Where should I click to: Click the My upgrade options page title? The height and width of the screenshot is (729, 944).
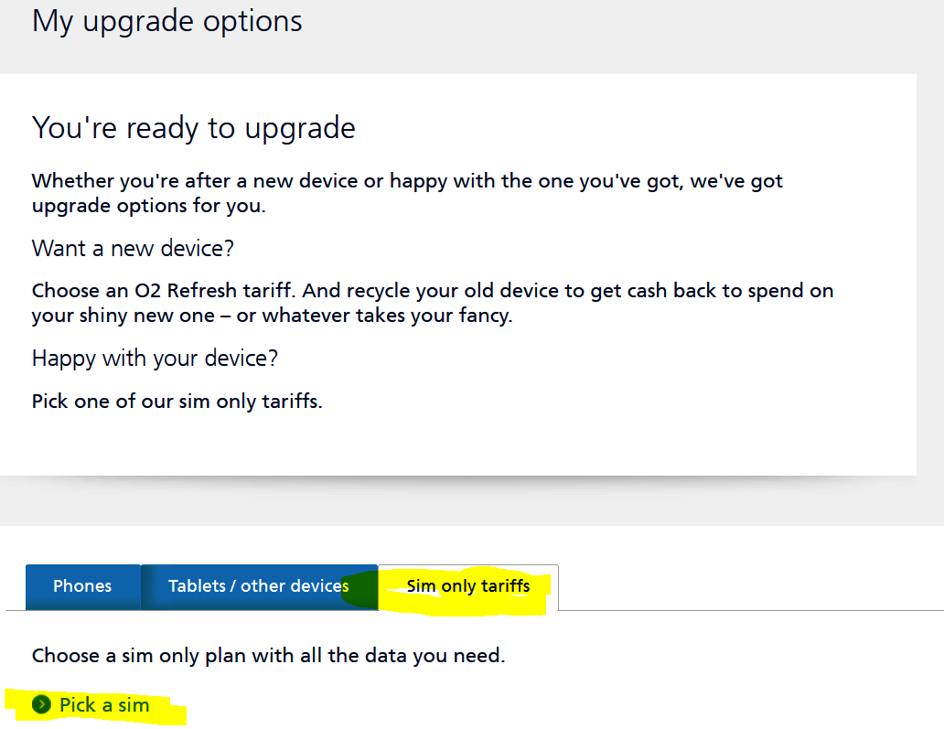(167, 21)
